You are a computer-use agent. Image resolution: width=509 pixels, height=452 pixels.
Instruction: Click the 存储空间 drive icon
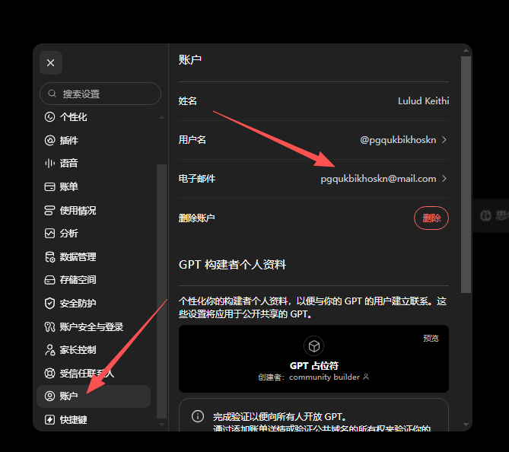coord(49,280)
